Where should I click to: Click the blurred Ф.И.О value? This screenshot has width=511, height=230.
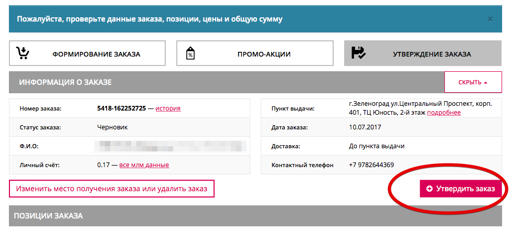[171, 146]
